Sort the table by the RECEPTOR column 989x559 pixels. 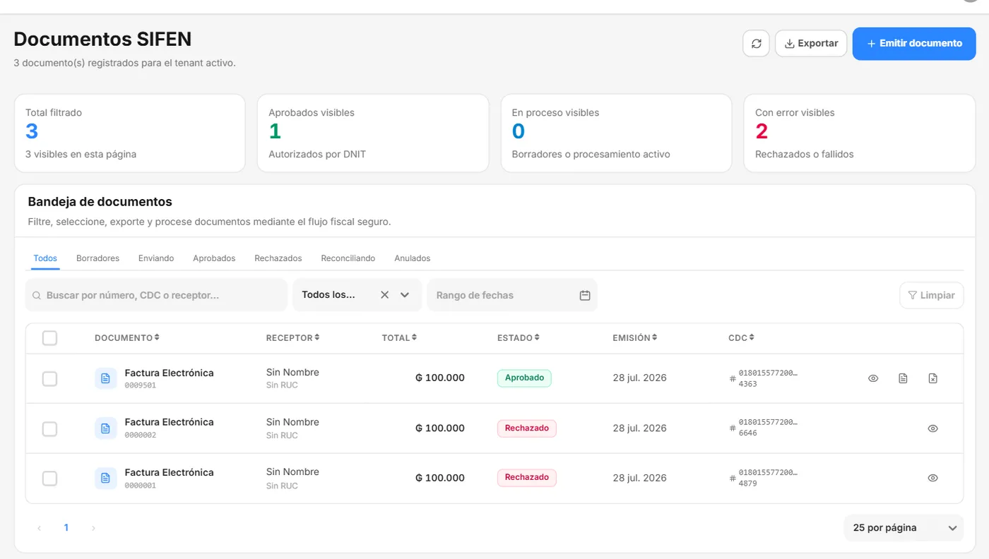click(293, 338)
